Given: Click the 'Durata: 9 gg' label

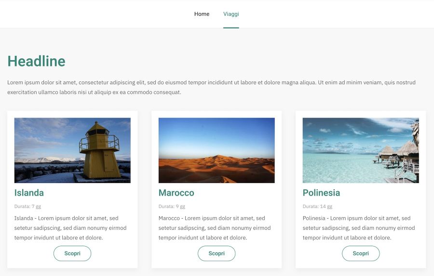Looking at the screenshot, I should point(172,207).
